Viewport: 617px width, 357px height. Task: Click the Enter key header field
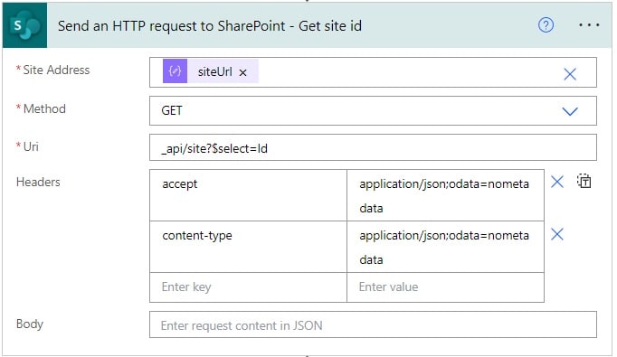click(248, 287)
